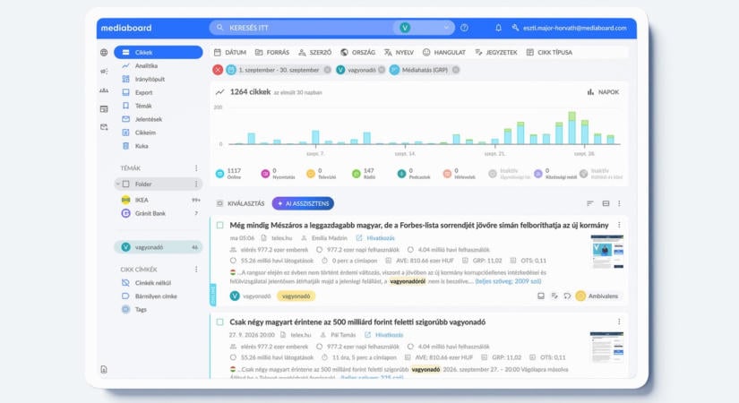Open the people group icon in left rail

pyautogui.click(x=104, y=90)
